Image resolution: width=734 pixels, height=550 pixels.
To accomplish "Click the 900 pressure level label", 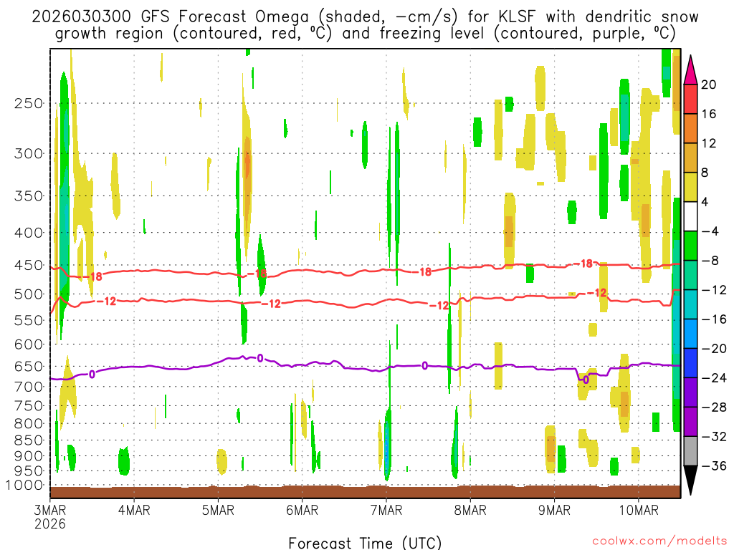I will click(29, 456).
